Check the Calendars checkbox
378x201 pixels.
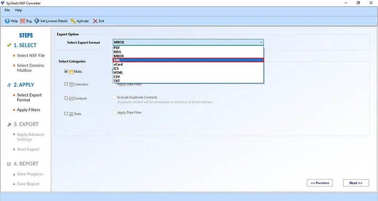66,84
